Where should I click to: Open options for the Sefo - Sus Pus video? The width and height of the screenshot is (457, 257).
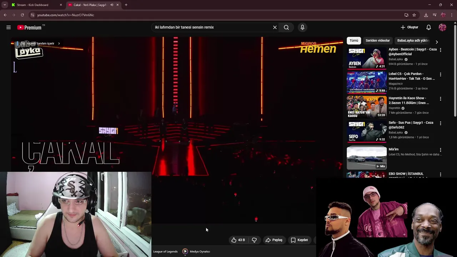(441, 123)
